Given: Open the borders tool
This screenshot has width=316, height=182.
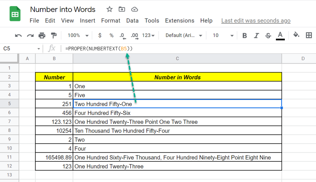Looking at the screenshot, I should coord(309,35).
